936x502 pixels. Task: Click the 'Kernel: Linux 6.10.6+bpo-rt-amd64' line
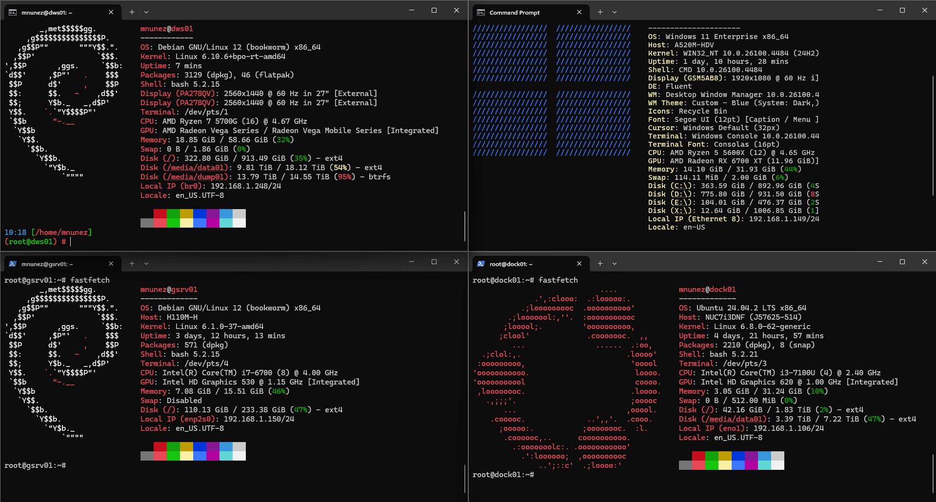coord(213,57)
